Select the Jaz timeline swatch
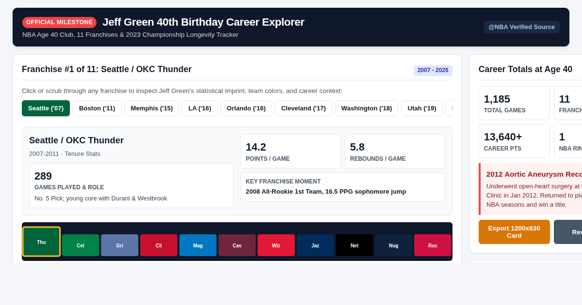 coord(315,245)
